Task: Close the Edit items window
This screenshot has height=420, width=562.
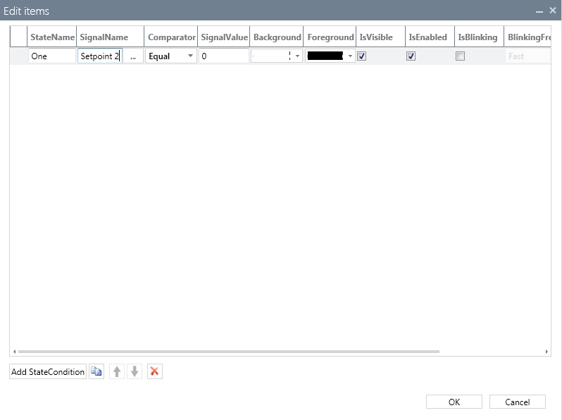Action: click(x=553, y=11)
